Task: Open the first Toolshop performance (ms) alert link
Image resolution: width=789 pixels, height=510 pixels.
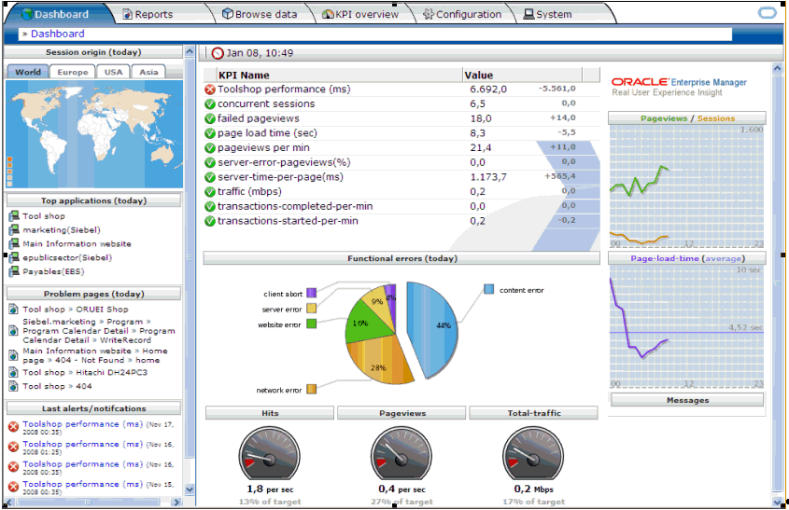Action: point(83,424)
